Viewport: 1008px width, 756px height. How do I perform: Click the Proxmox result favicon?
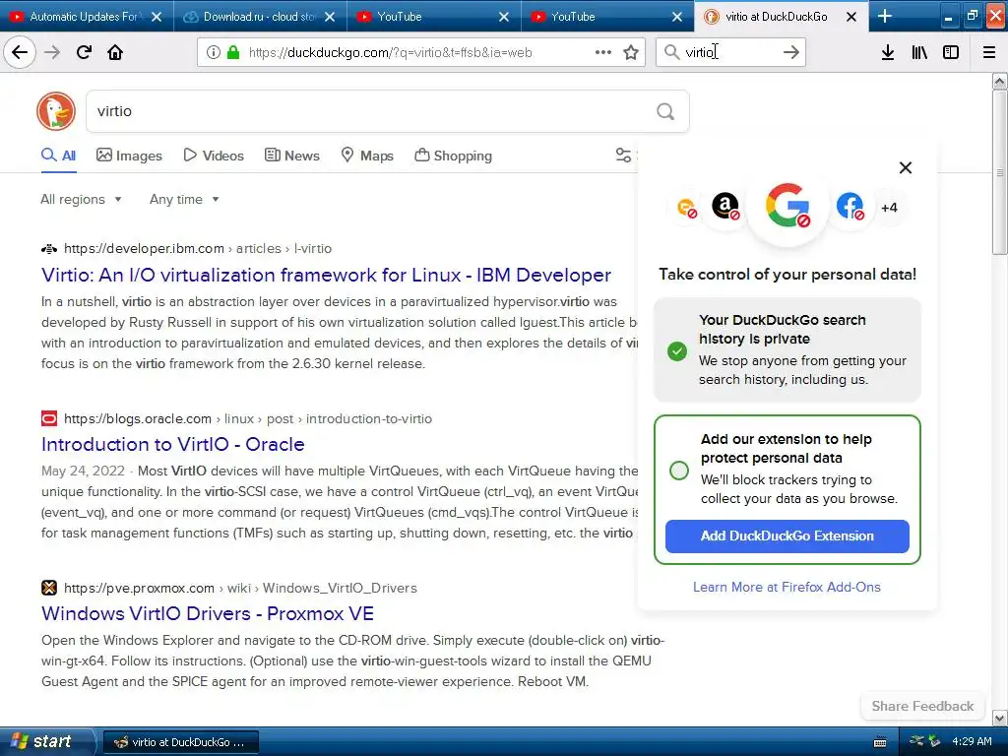49,588
